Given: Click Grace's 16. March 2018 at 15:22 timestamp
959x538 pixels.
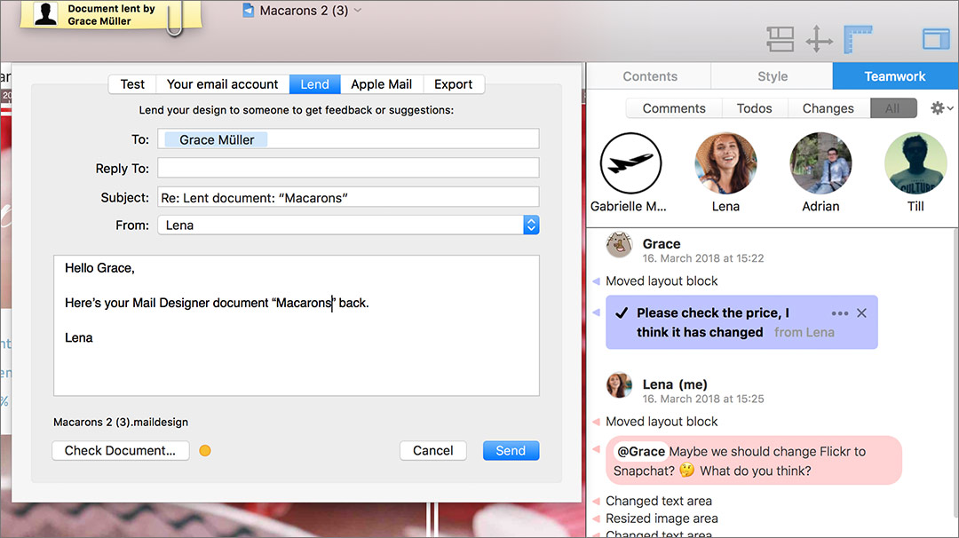Looking at the screenshot, I should click(702, 258).
